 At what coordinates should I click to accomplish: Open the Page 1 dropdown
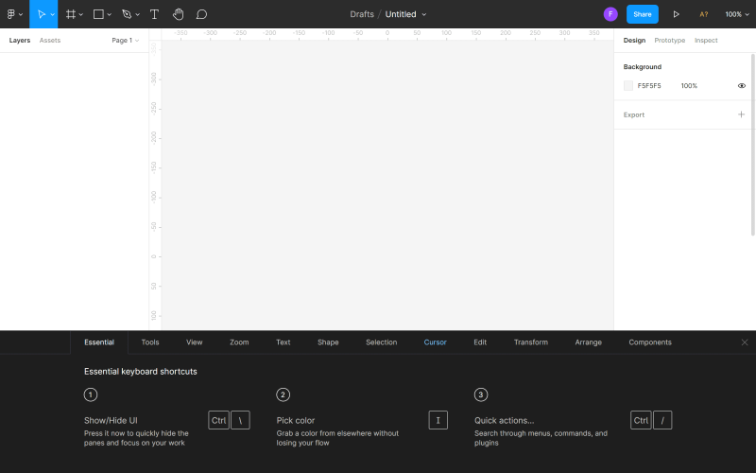tap(126, 40)
